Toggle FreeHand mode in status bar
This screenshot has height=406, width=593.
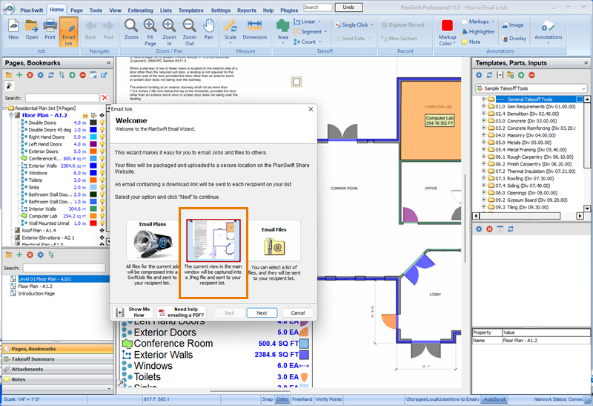click(x=302, y=399)
